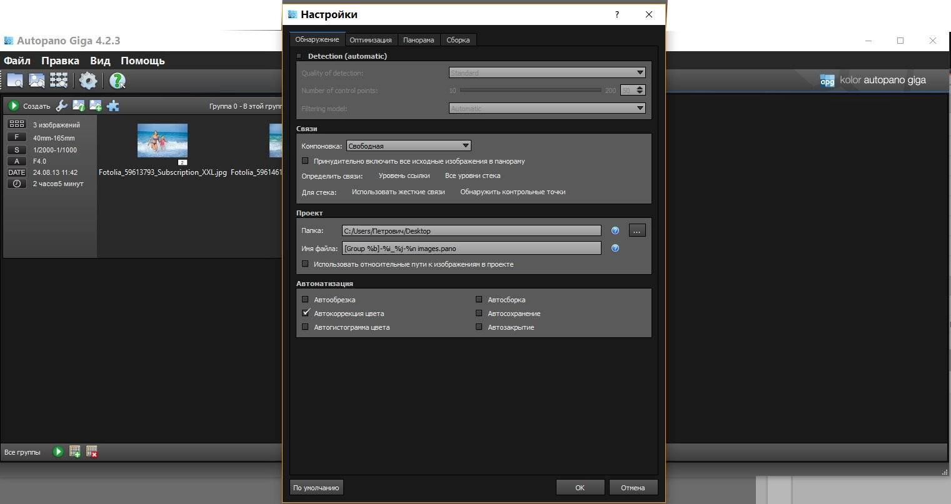Select the Обнаружение tab
Image resolution: width=951 pixels, height=504 pixels.
click(x=317, y=39)
